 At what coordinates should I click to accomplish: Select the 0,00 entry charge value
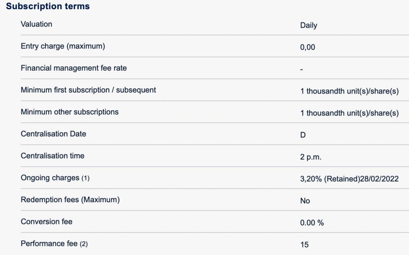[308, 47]
